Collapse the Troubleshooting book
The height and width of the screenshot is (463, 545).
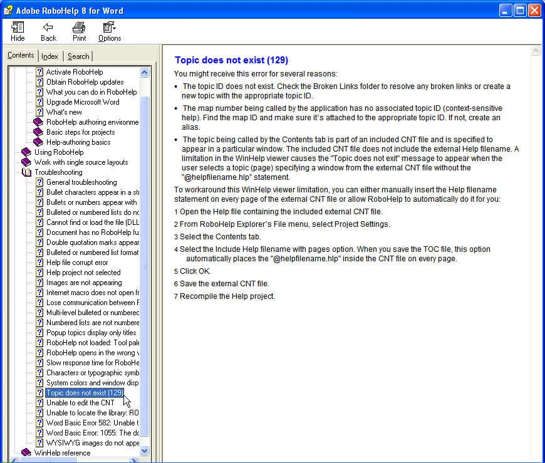tap(58, 172)
